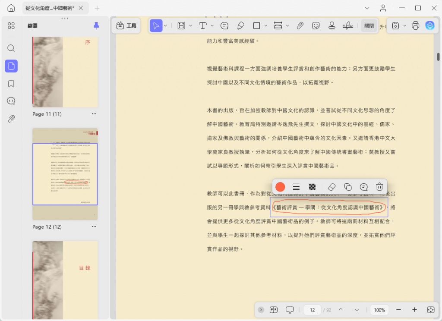Select the eraser in annotation popup
The image size is (442, 321).
click(332, 187)
